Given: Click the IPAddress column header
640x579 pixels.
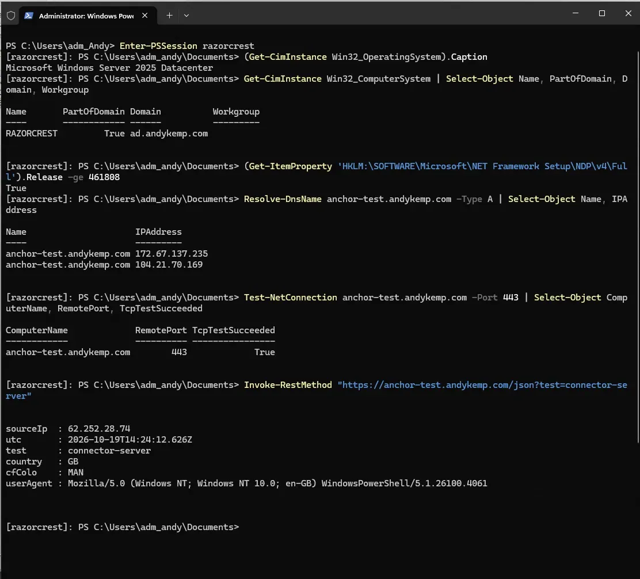Looking at the screenshot, I should 158,232.
